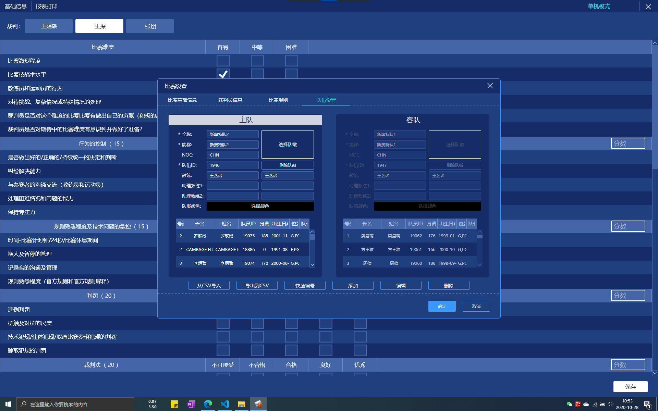This screenshot has width=658, height=411.
Task: Check first box in 接触及对抗的尺度 row
Action: coord(223,323)
